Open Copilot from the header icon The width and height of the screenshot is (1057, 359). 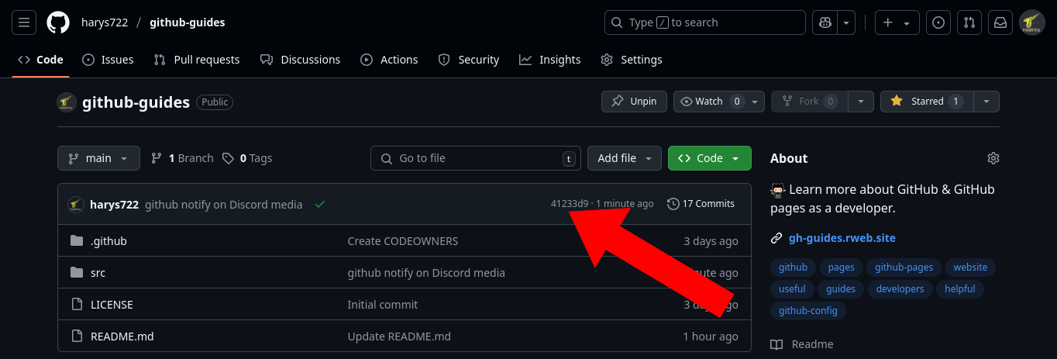(825, 22)
